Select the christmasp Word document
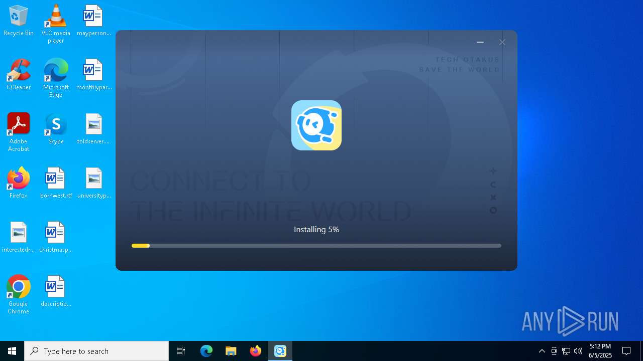This screenshot has height=361, width=643. coord(56,238)
